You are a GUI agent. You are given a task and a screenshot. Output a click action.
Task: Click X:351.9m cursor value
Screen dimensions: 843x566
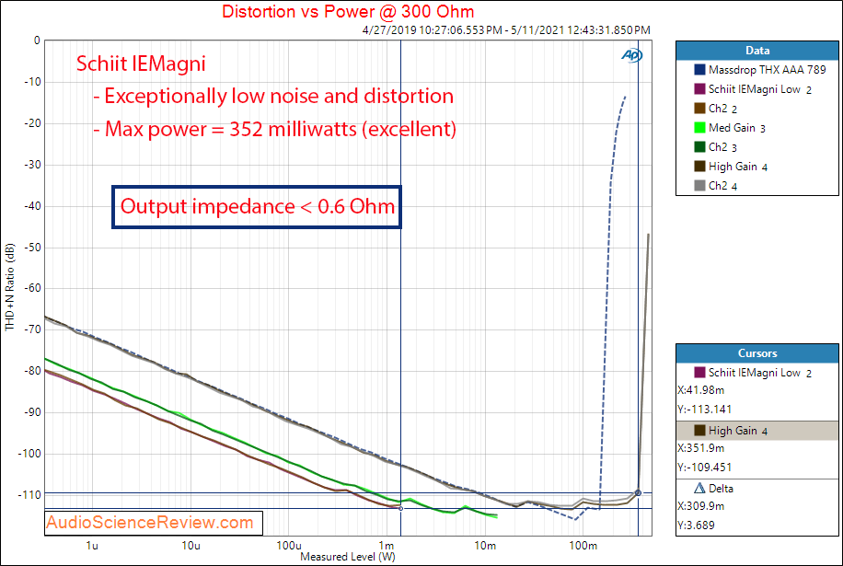(x=701, y=448)
